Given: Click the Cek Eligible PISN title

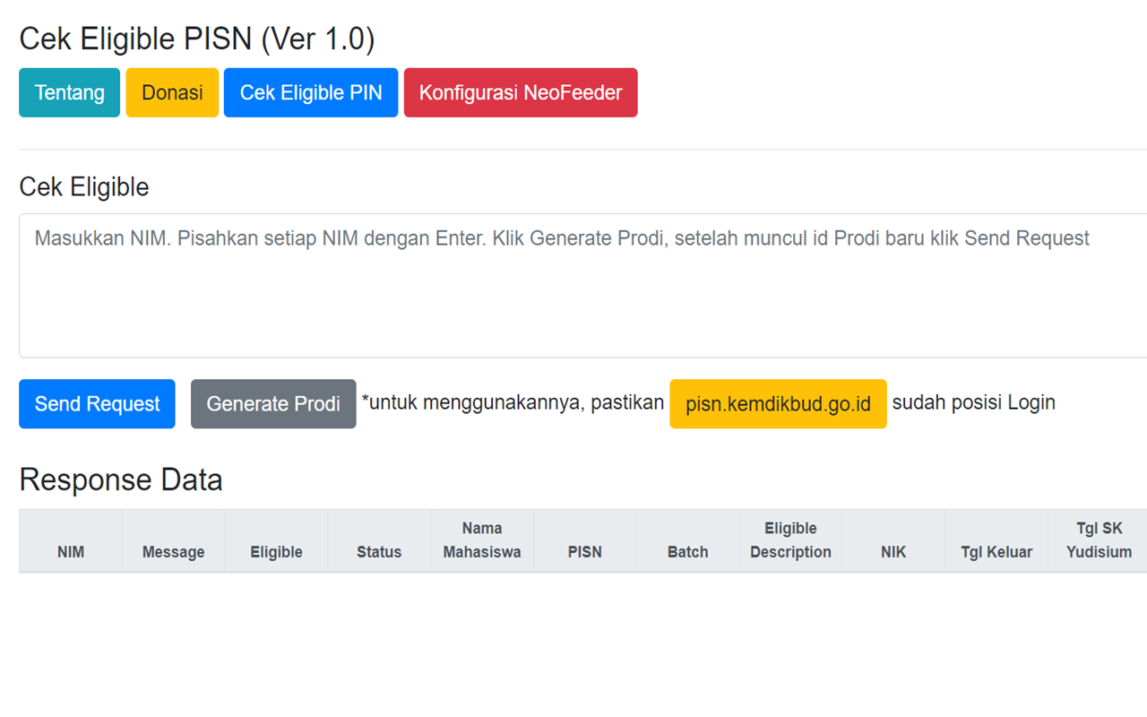Looking at the screenshot, I should [x=196, y=39].
